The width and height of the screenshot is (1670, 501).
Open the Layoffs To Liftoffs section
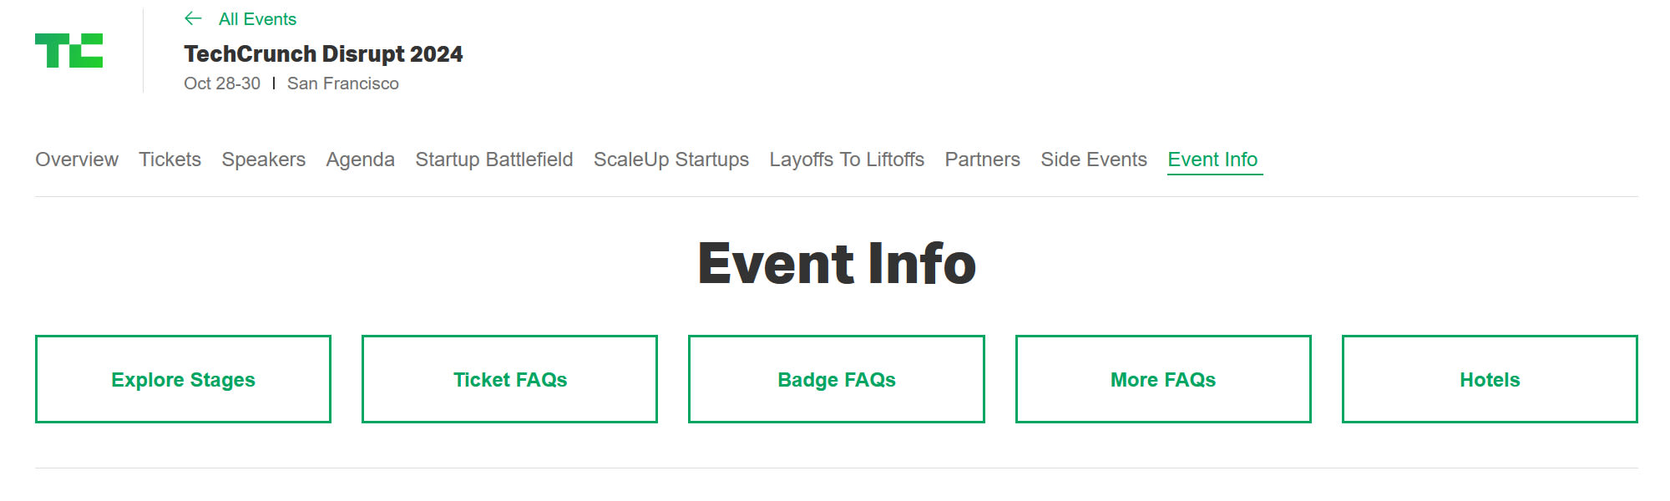click(846, 159)
